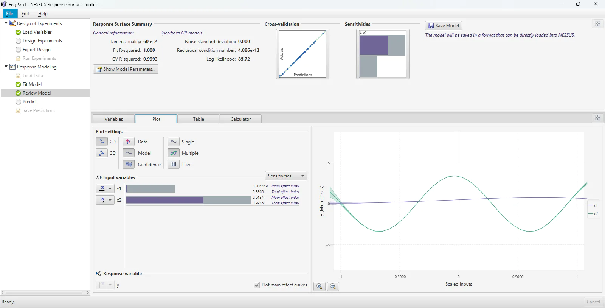Click x1 Main effect index link
605x308 pixels.
285,186
